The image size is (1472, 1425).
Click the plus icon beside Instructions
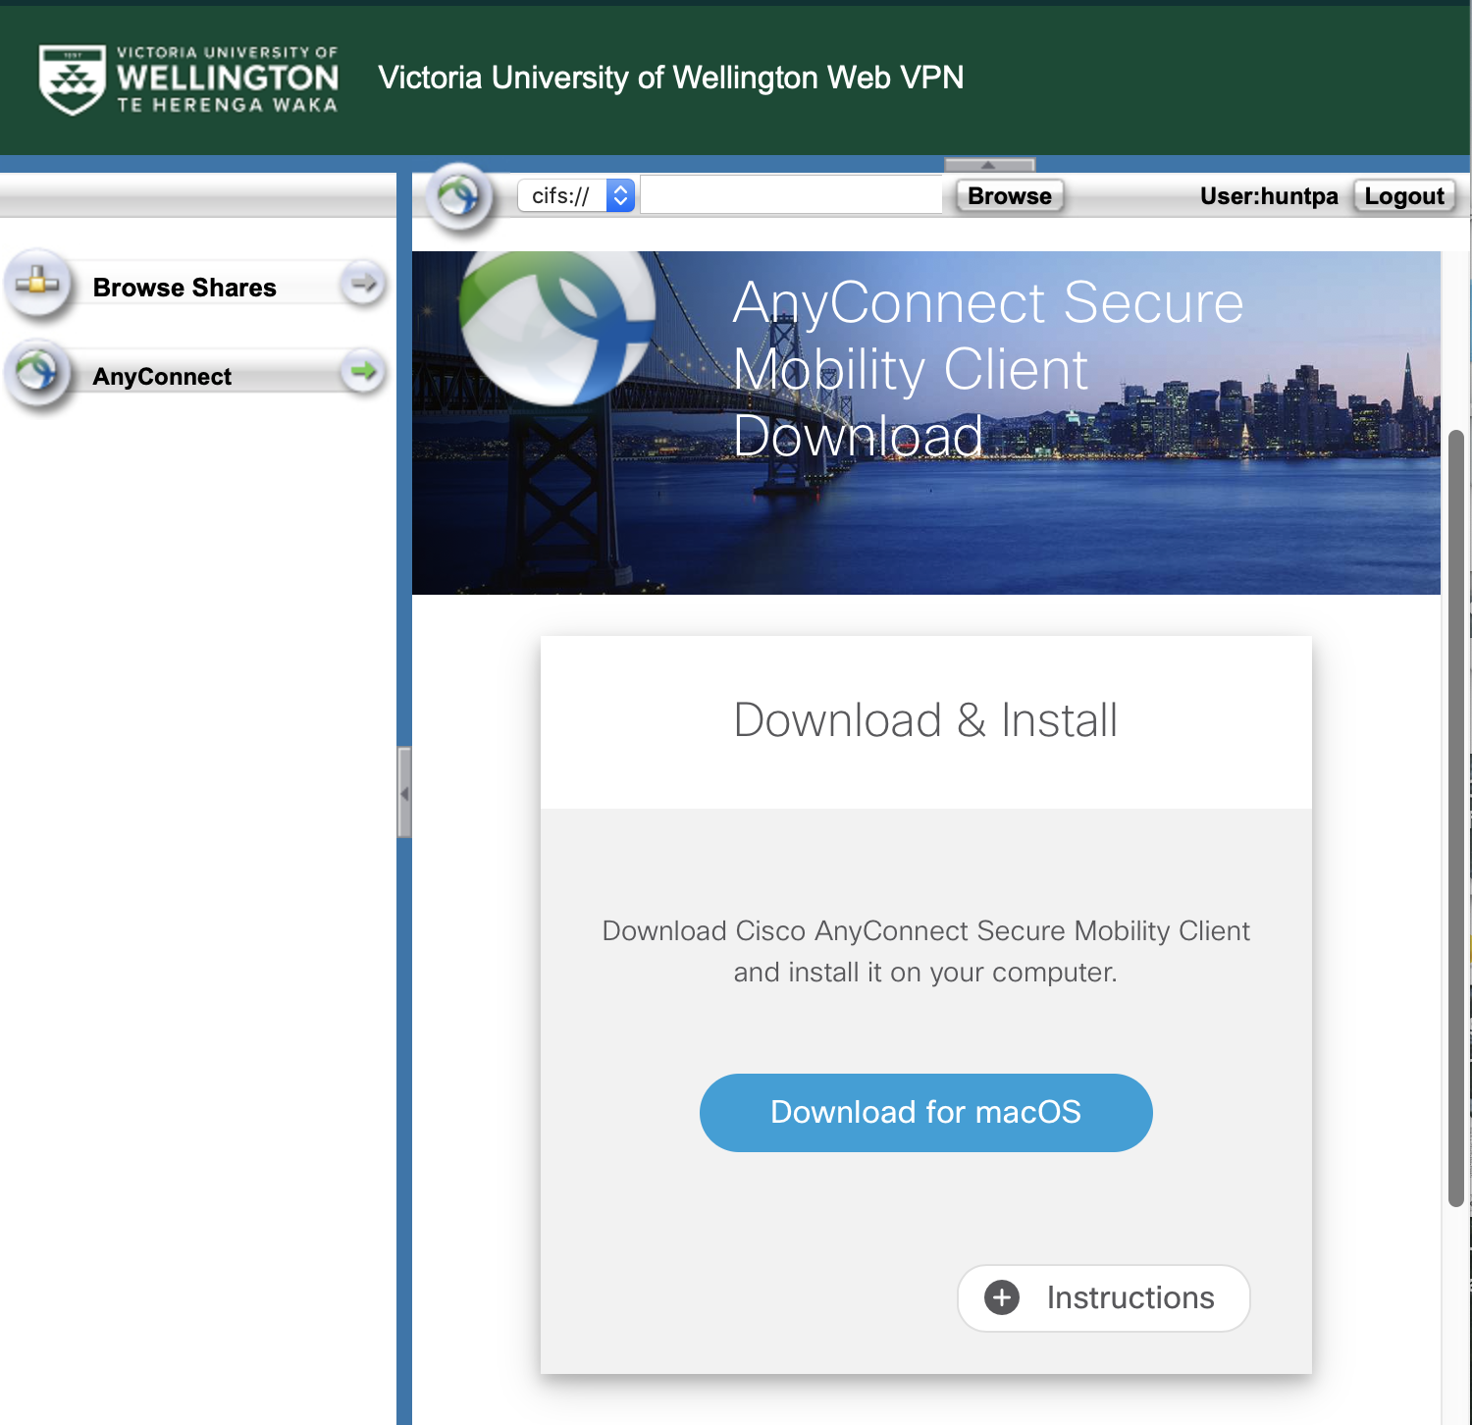click(x=1001, y=1297)
